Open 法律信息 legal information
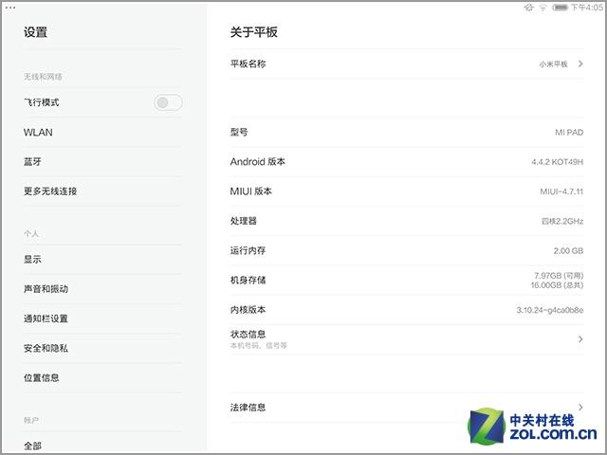The width and height of the screenshot is (607, 455). pyautogui.click(x=407, y=407)
